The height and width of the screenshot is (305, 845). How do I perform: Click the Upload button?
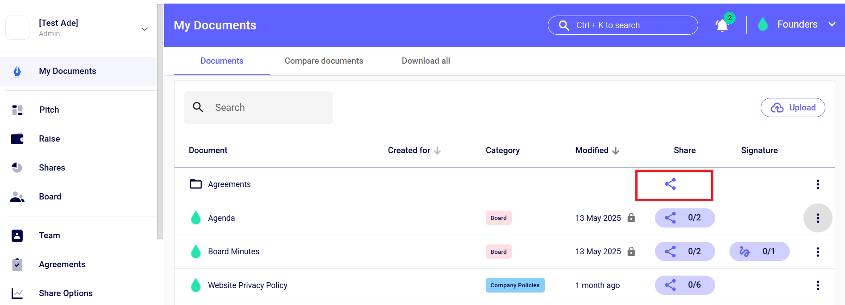click(x=792, y=108)
